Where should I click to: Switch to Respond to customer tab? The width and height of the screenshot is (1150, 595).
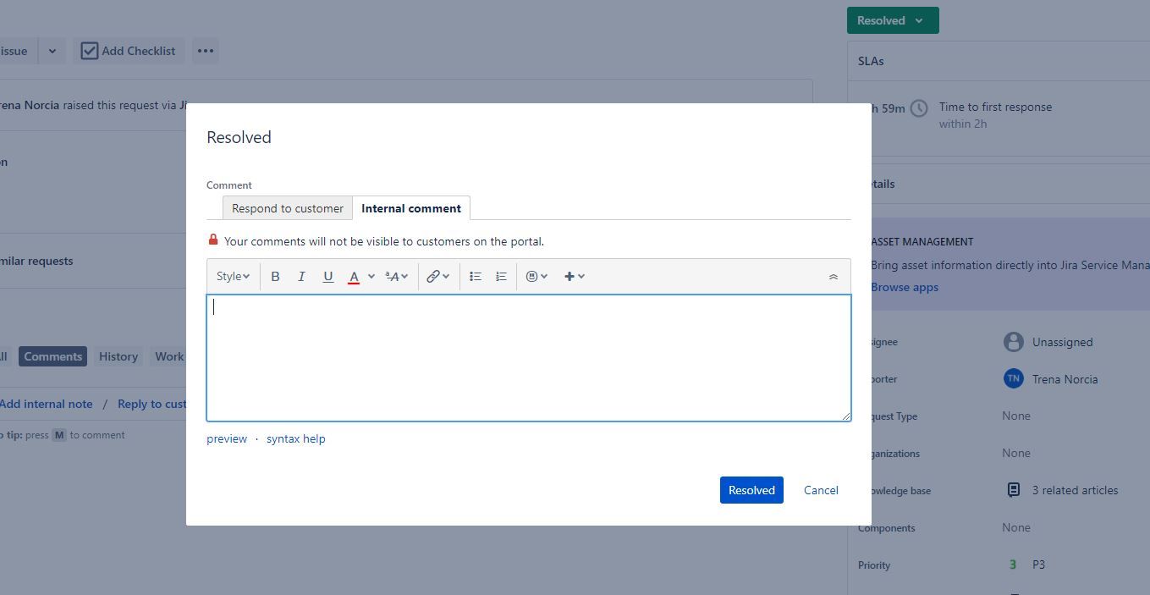click(288, 208)
